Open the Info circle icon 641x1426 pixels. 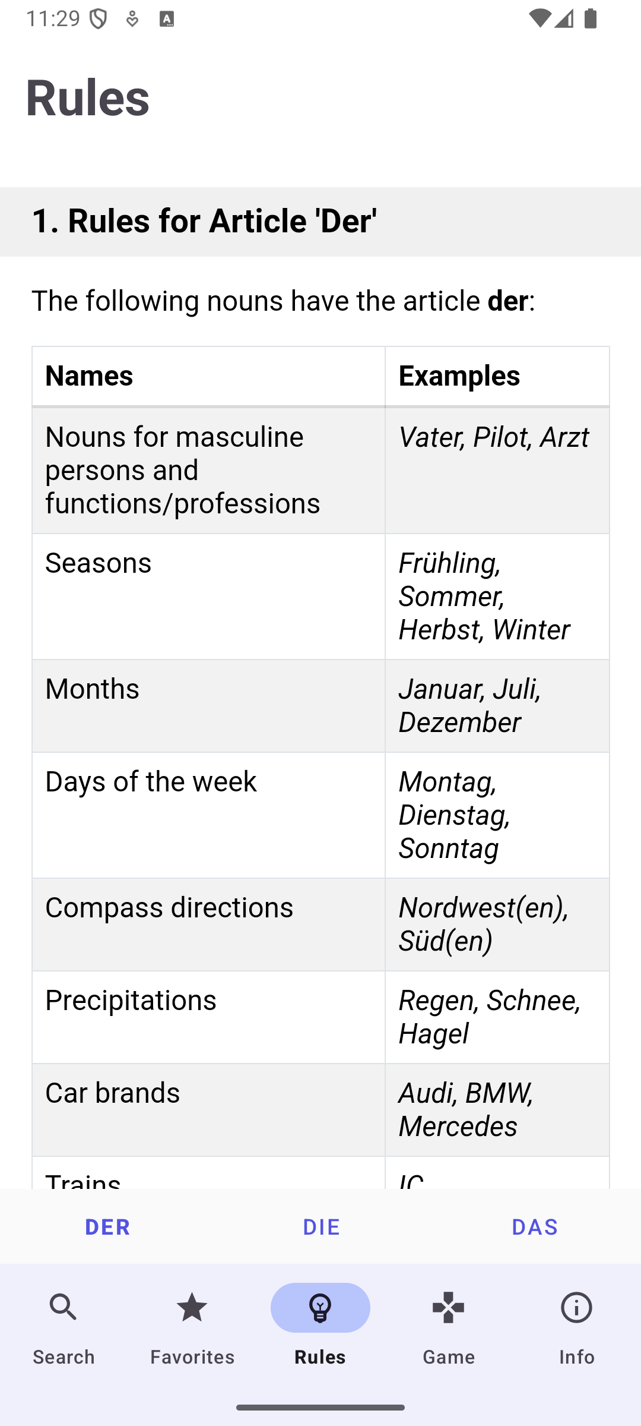577,1308
